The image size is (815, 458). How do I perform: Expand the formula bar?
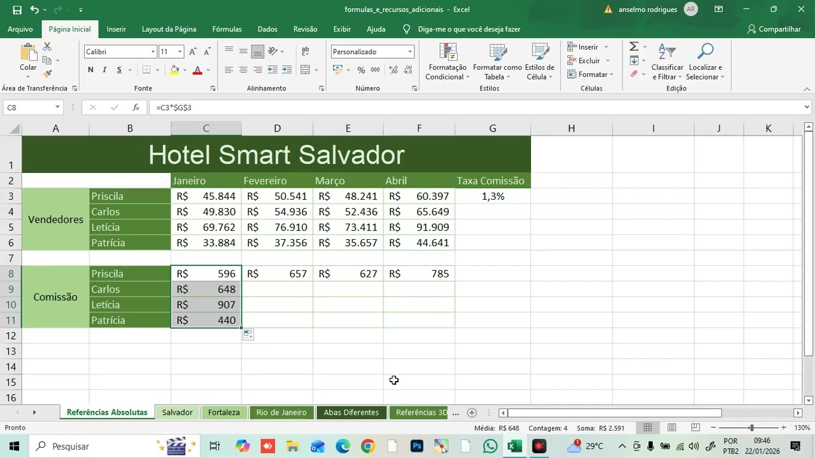click(807, 108)
